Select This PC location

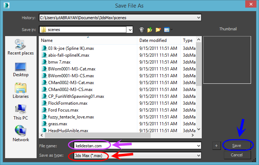coord(21,112)
